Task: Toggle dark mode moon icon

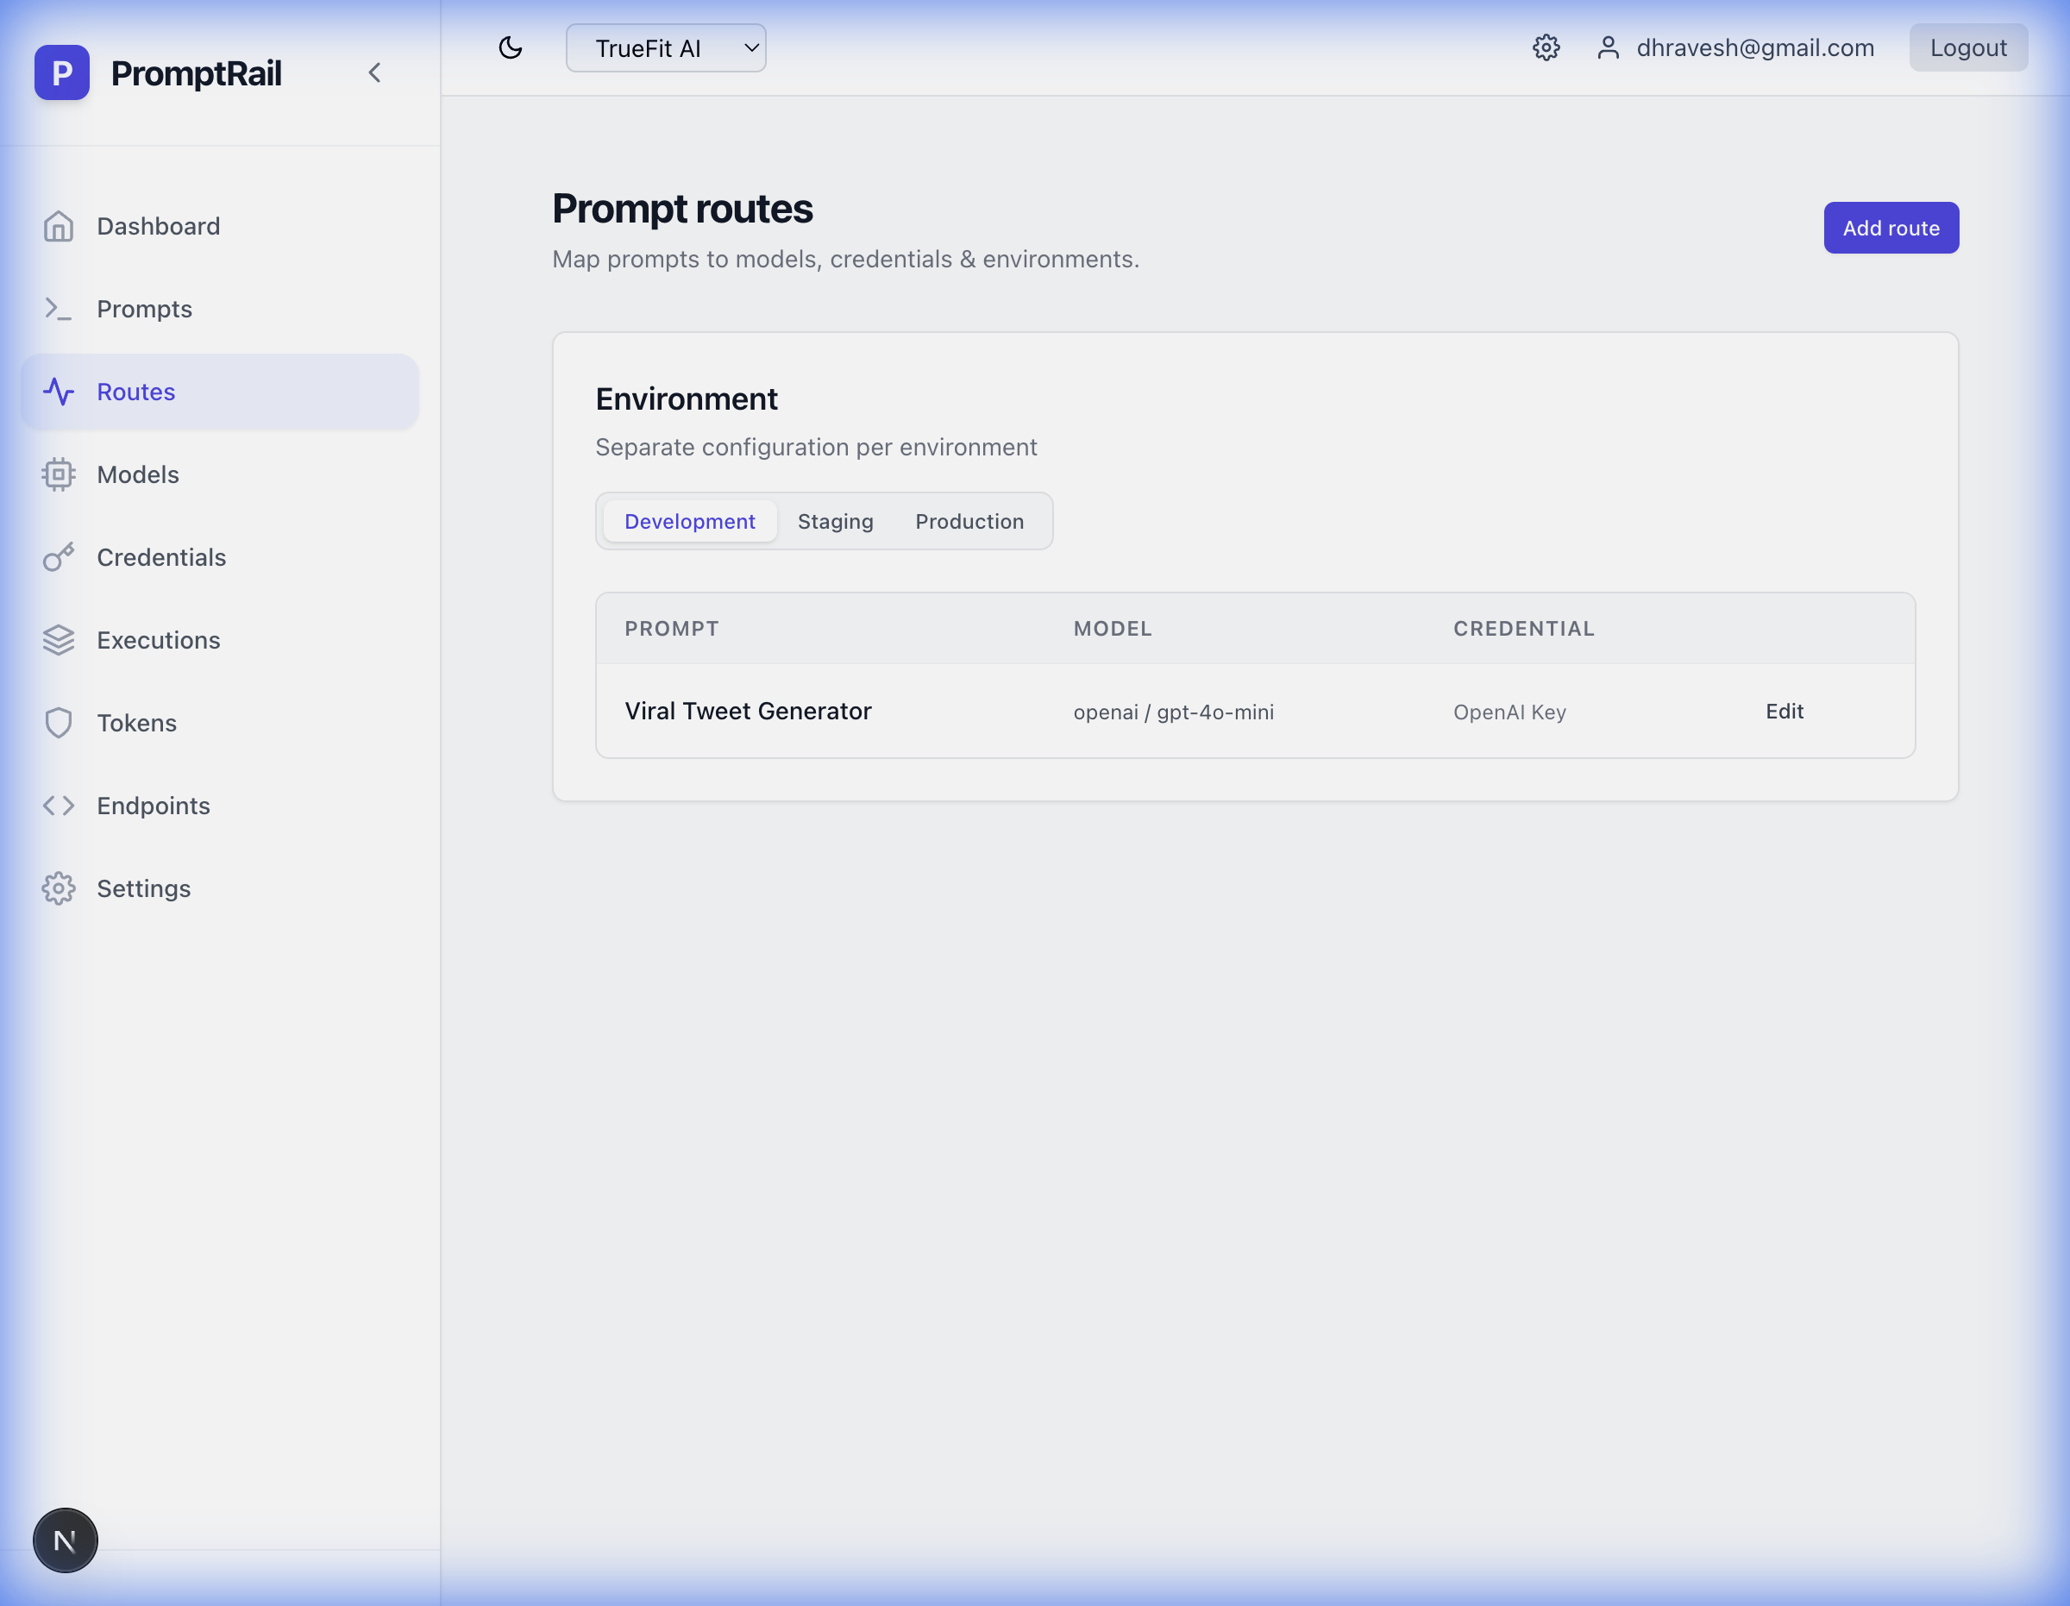Action: coord(510,47)
